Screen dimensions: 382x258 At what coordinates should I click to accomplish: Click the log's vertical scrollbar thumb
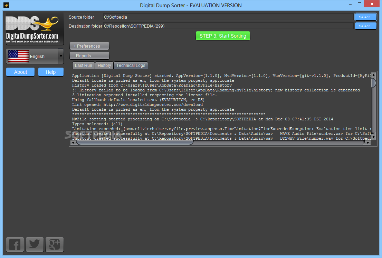[373, 83]
